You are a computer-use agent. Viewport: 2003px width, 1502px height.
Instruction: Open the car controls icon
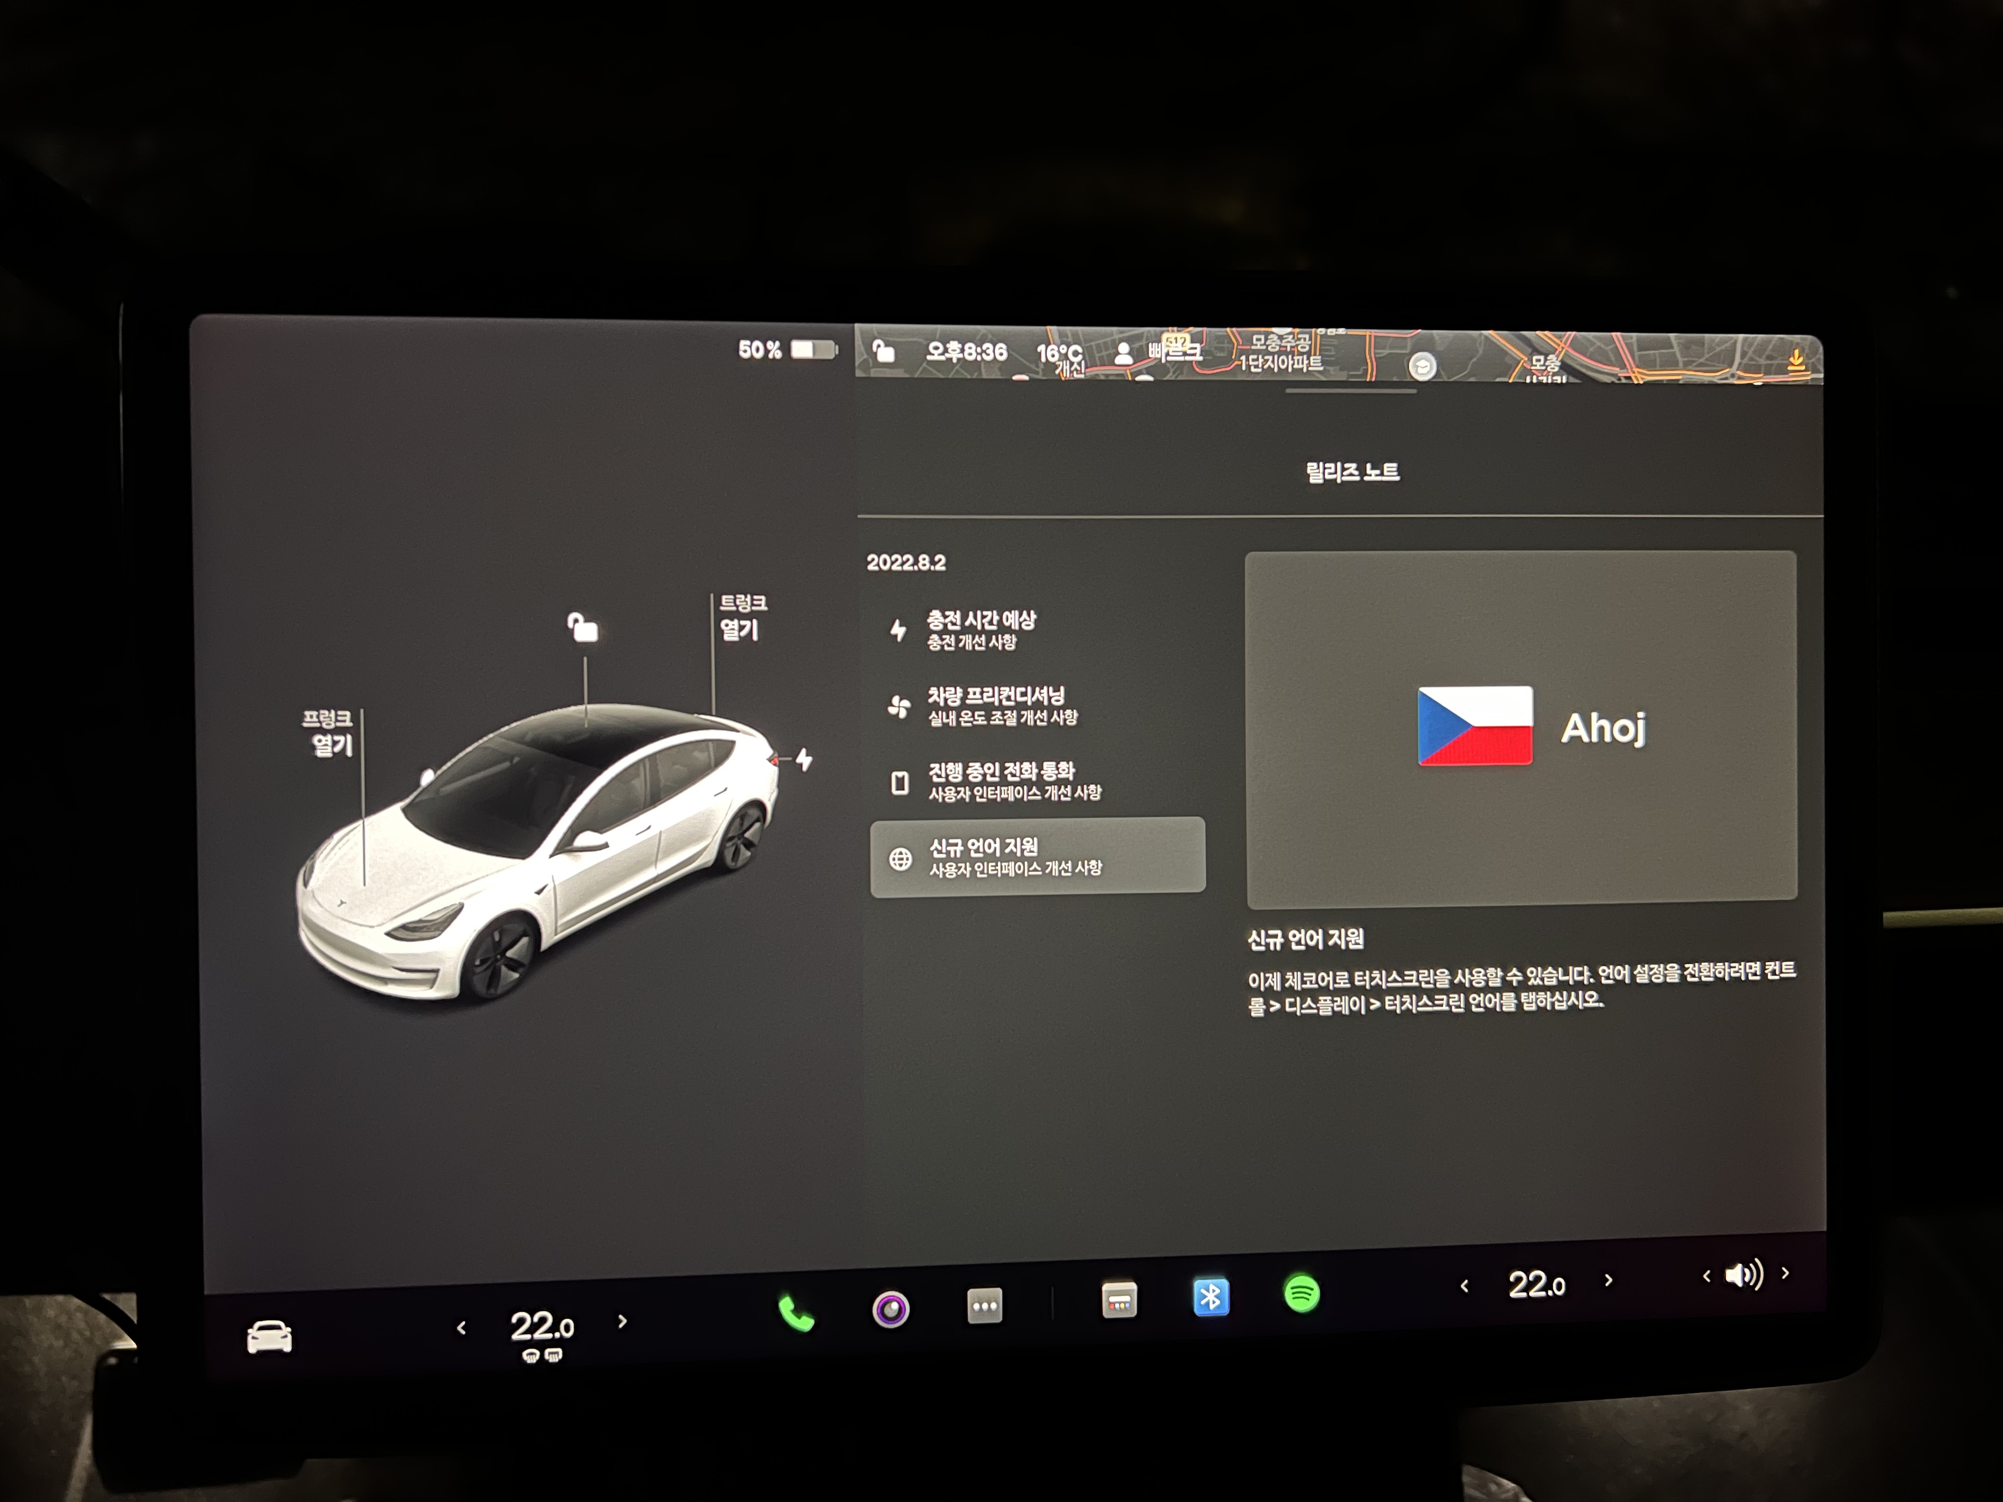click(269, 1336)
